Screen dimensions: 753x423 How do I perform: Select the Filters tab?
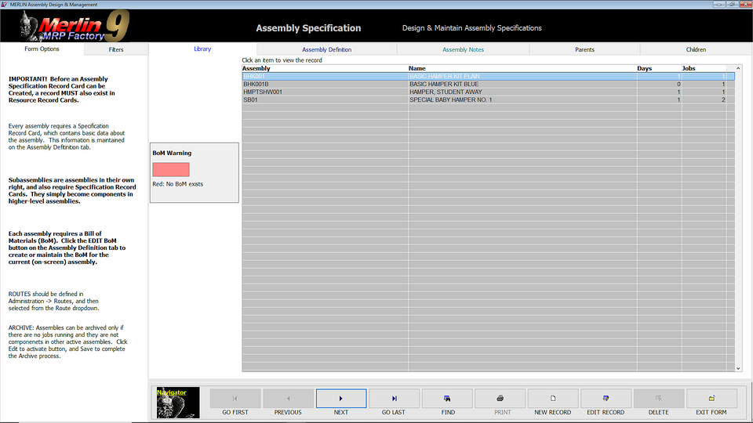point(116,49)
